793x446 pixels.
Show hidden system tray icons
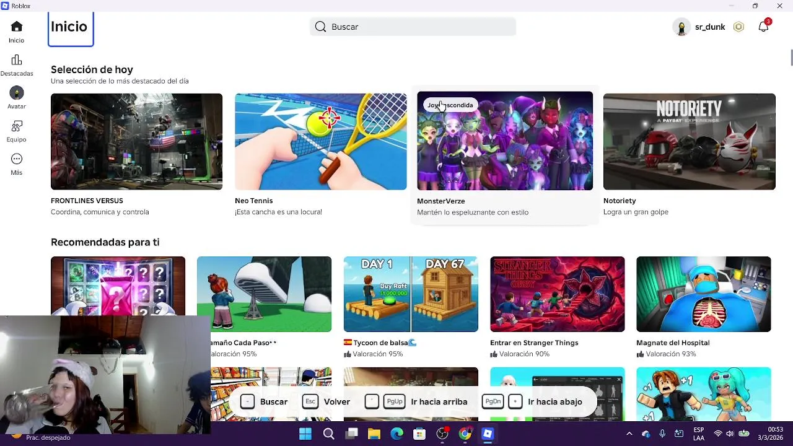point(629,434)
